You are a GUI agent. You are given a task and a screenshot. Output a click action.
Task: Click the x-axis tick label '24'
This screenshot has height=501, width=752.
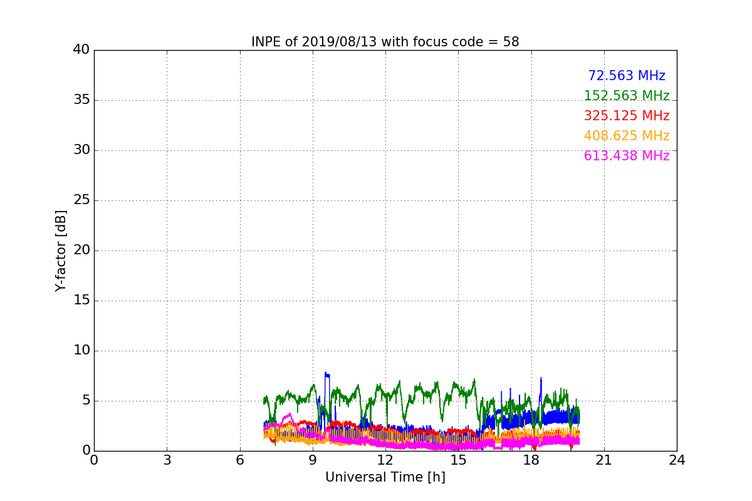(677, 460)
